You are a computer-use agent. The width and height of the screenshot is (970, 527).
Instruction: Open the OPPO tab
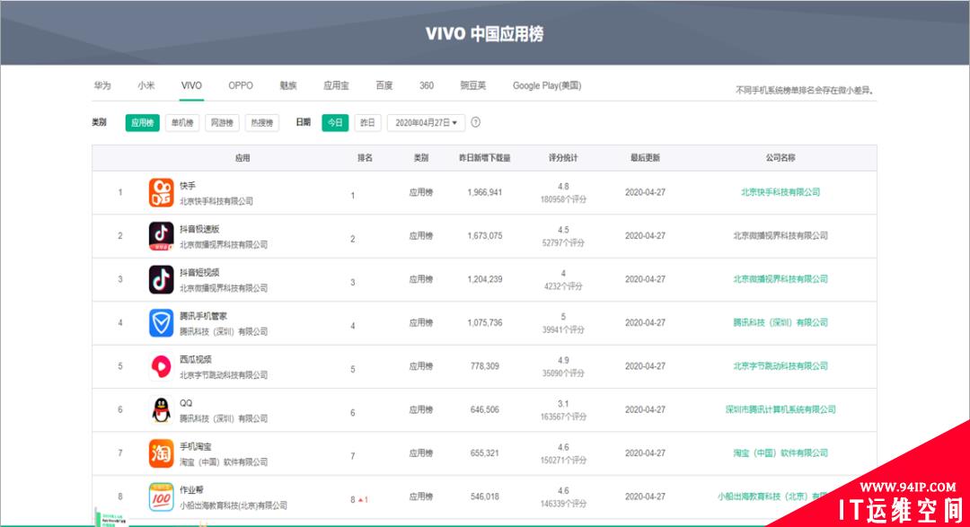(241, 85)
